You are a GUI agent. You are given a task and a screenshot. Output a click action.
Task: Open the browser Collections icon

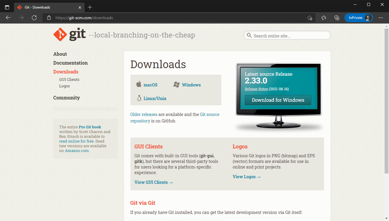click(x=337, y=18)
